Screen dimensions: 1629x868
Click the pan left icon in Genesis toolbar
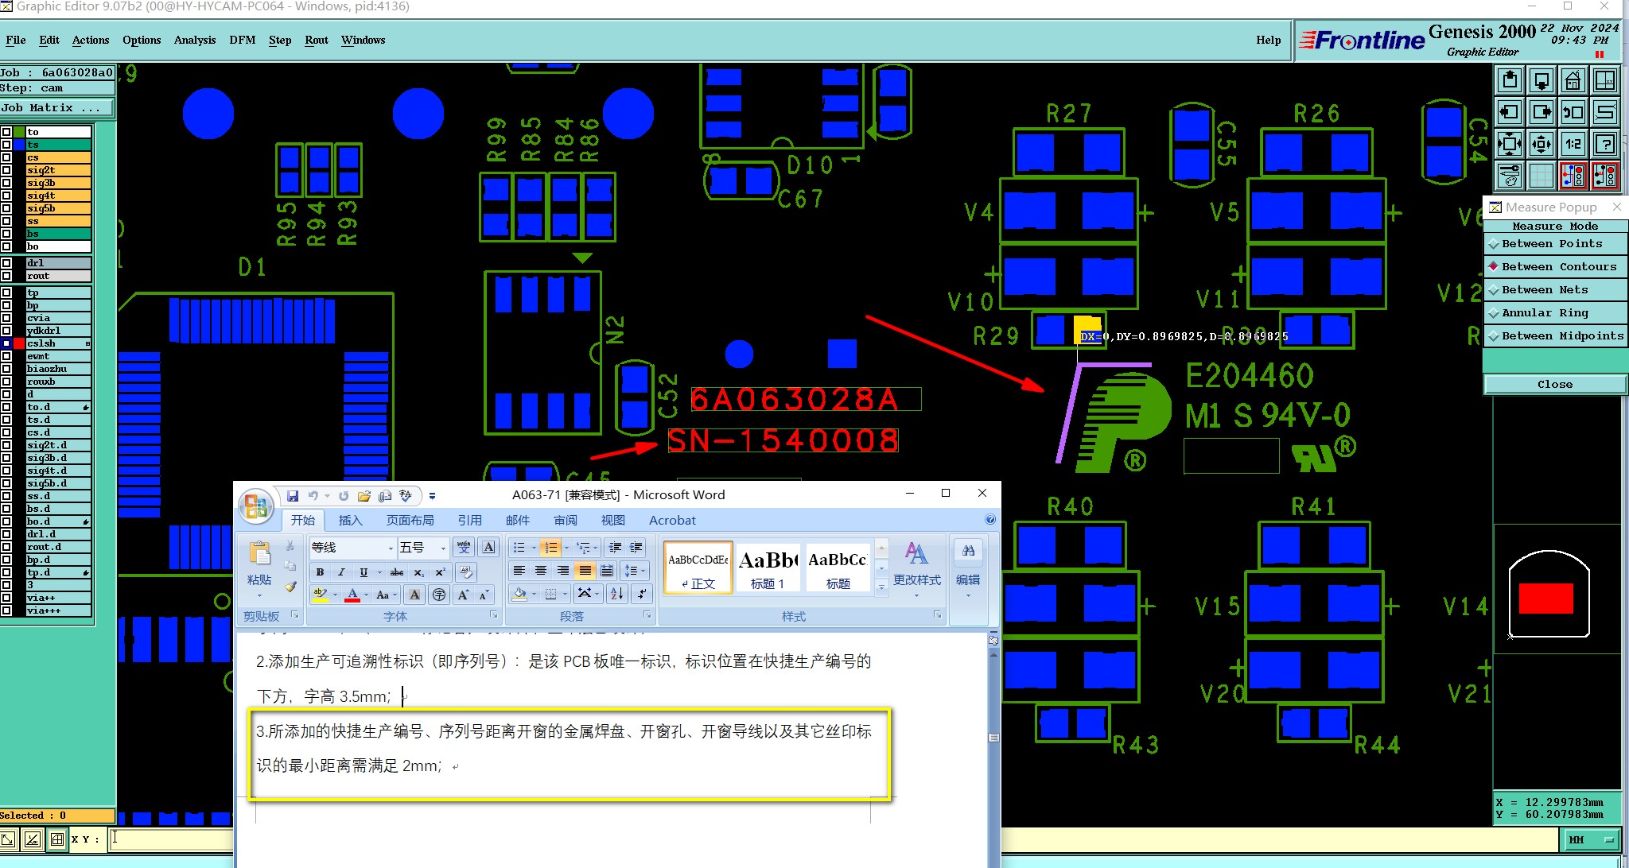[1510, 112]
